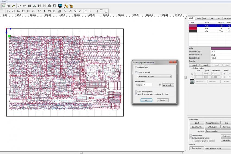Expand the Dir direction dropdown
The width and height of the screenshot is (231, 154).
click(x=168, y=85)
